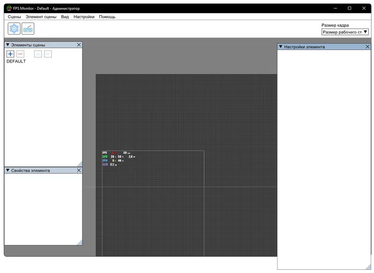The height and width of the screenshot is (273, 374).
Task: Close the Свойства элемента panel
Action: pos(79,170)
